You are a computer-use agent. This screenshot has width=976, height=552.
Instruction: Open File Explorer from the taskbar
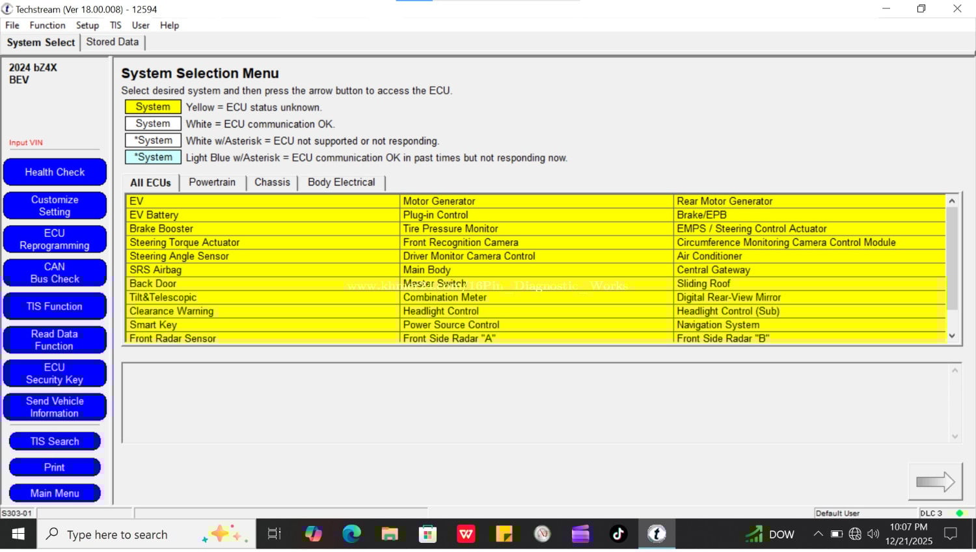click(x=390, y=534)
